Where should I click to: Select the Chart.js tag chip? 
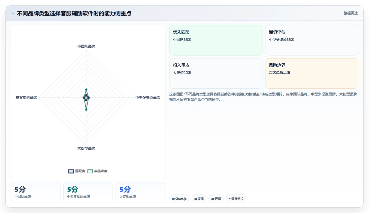[x=179, y=199]
